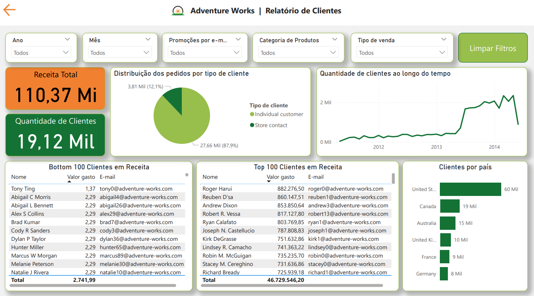Click the Limpar Filtros button
Viewport: 534px width, 296px height.
point(493,48)
